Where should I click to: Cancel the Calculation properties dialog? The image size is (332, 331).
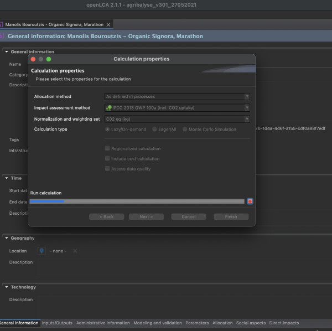189,216
